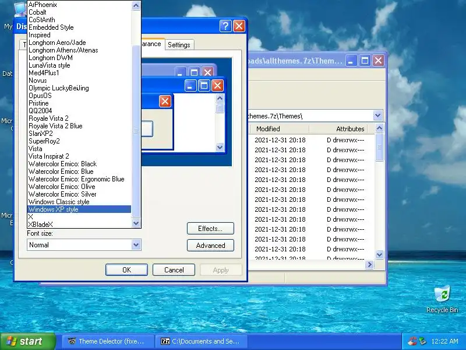The width and height of the screenshot is (466, 350).
Task: Switch to the Settings tab
Action: pyautogui.click(x=179, y=45)
